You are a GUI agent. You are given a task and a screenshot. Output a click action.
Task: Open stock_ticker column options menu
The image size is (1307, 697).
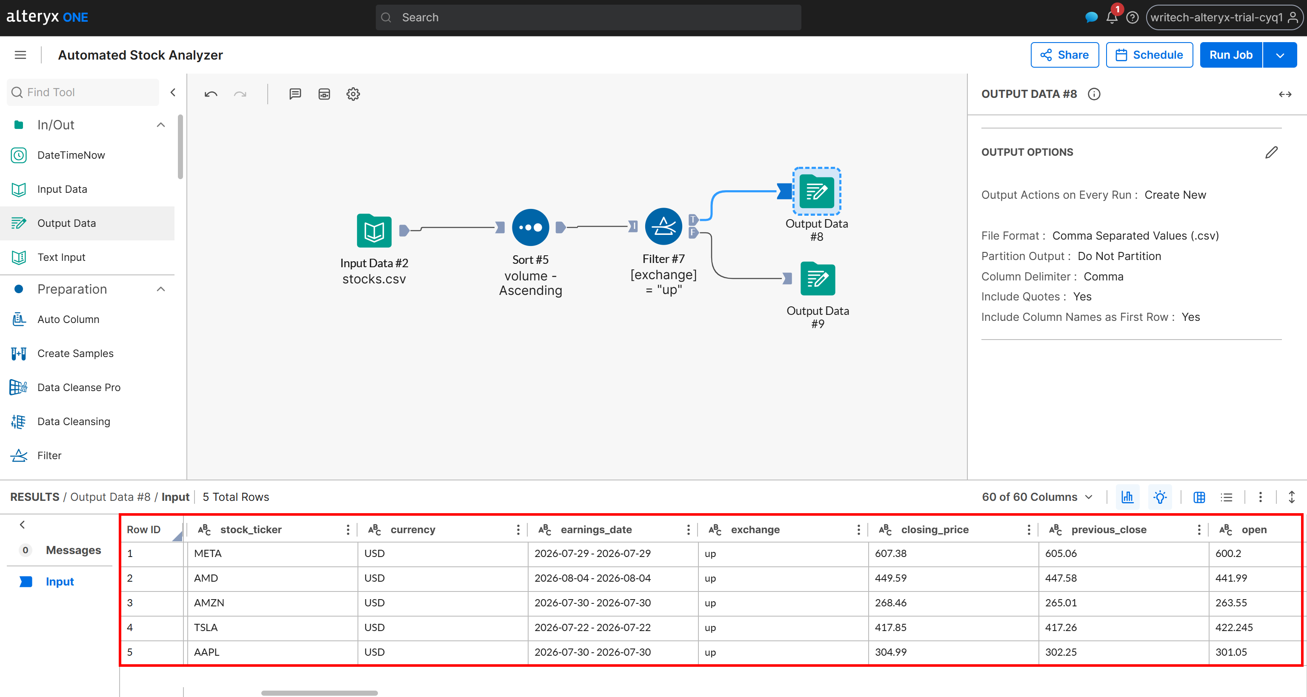click(348, 530)
